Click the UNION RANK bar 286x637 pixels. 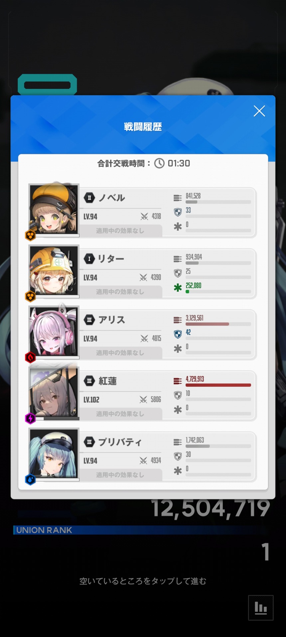tap(140, 530)
